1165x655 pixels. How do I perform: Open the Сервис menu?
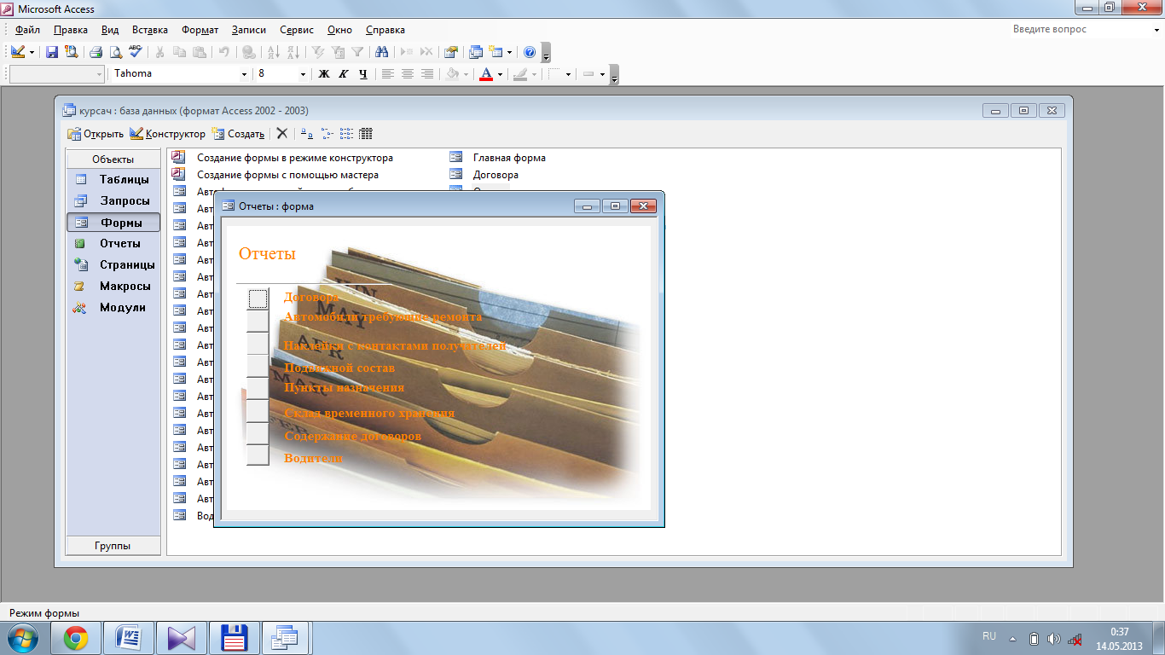tap(297, 30)
